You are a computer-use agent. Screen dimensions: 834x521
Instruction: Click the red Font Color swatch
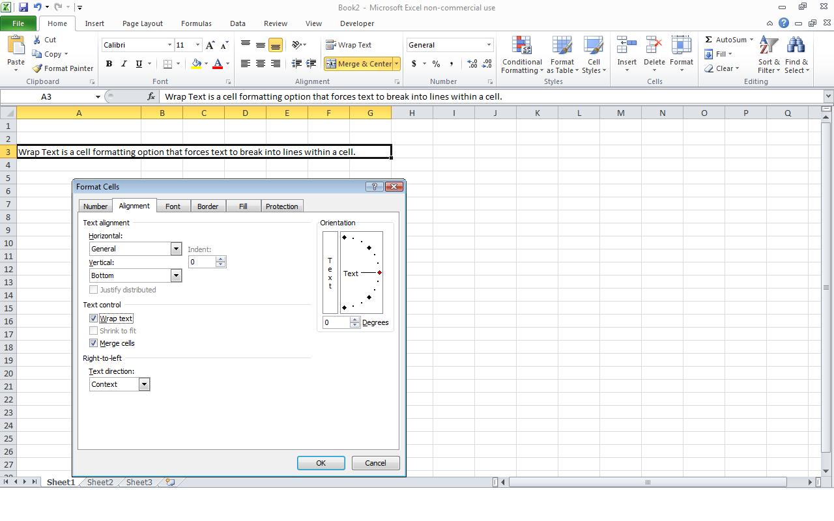[x=218, y=67]
